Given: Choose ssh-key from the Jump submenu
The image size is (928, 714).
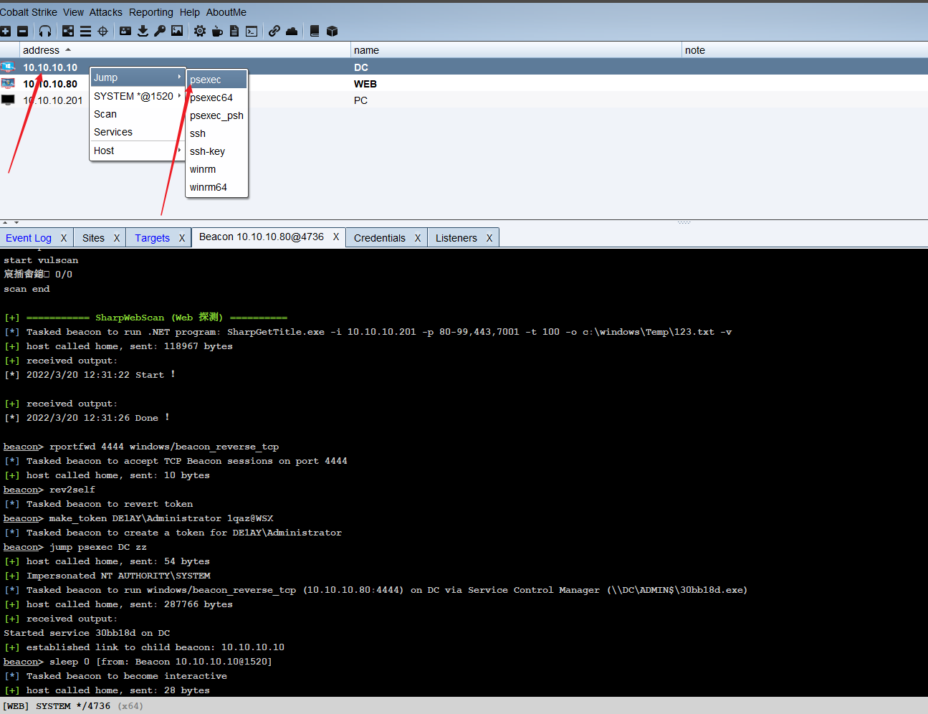Looking at the screenshot, I should coord(217,151).
